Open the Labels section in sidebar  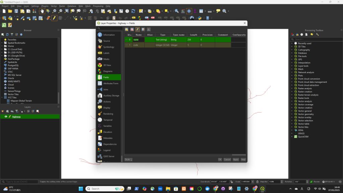[106, 53]
